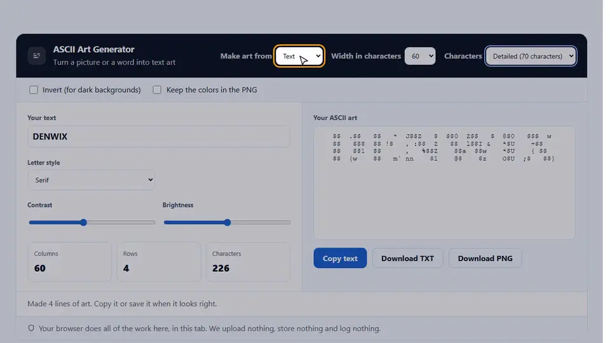Click inside the Your ASCII art output box

coord(444,183)
